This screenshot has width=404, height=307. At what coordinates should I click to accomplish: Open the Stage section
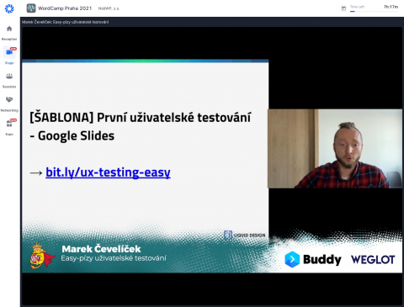(x=9, y=56)
